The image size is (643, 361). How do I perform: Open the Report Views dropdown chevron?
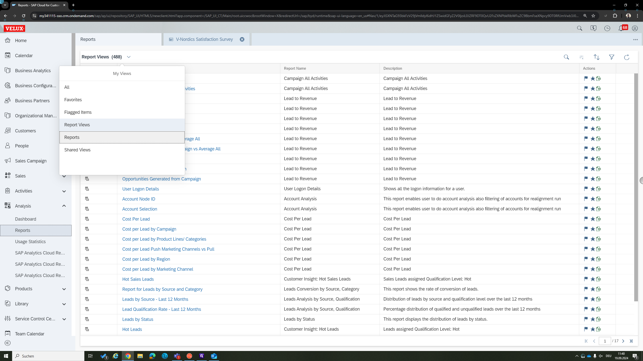[x=129, y=57]
